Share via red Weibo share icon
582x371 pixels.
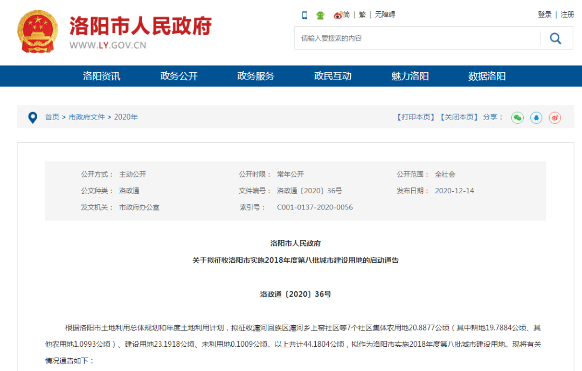click(555, 117)
